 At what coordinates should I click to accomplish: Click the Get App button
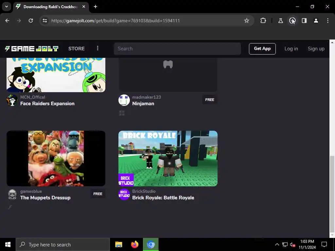[262, 49]
